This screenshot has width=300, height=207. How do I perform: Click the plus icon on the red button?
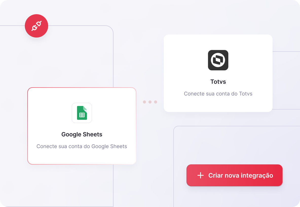pyautogui.click(x=200, y=175)
